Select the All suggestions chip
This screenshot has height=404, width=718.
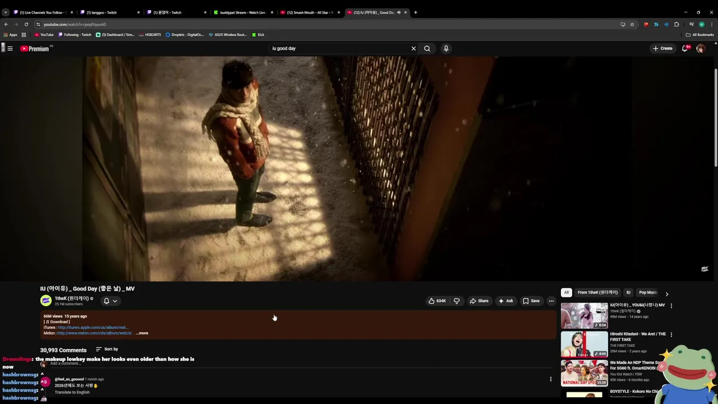(567, 292)
